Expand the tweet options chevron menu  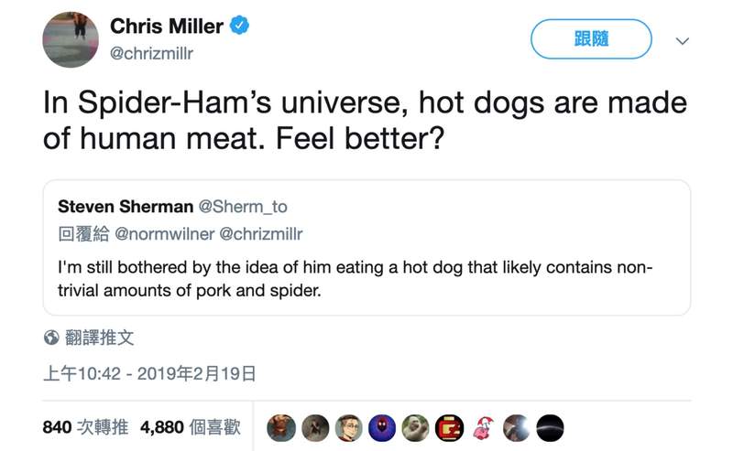pos(681,40)
